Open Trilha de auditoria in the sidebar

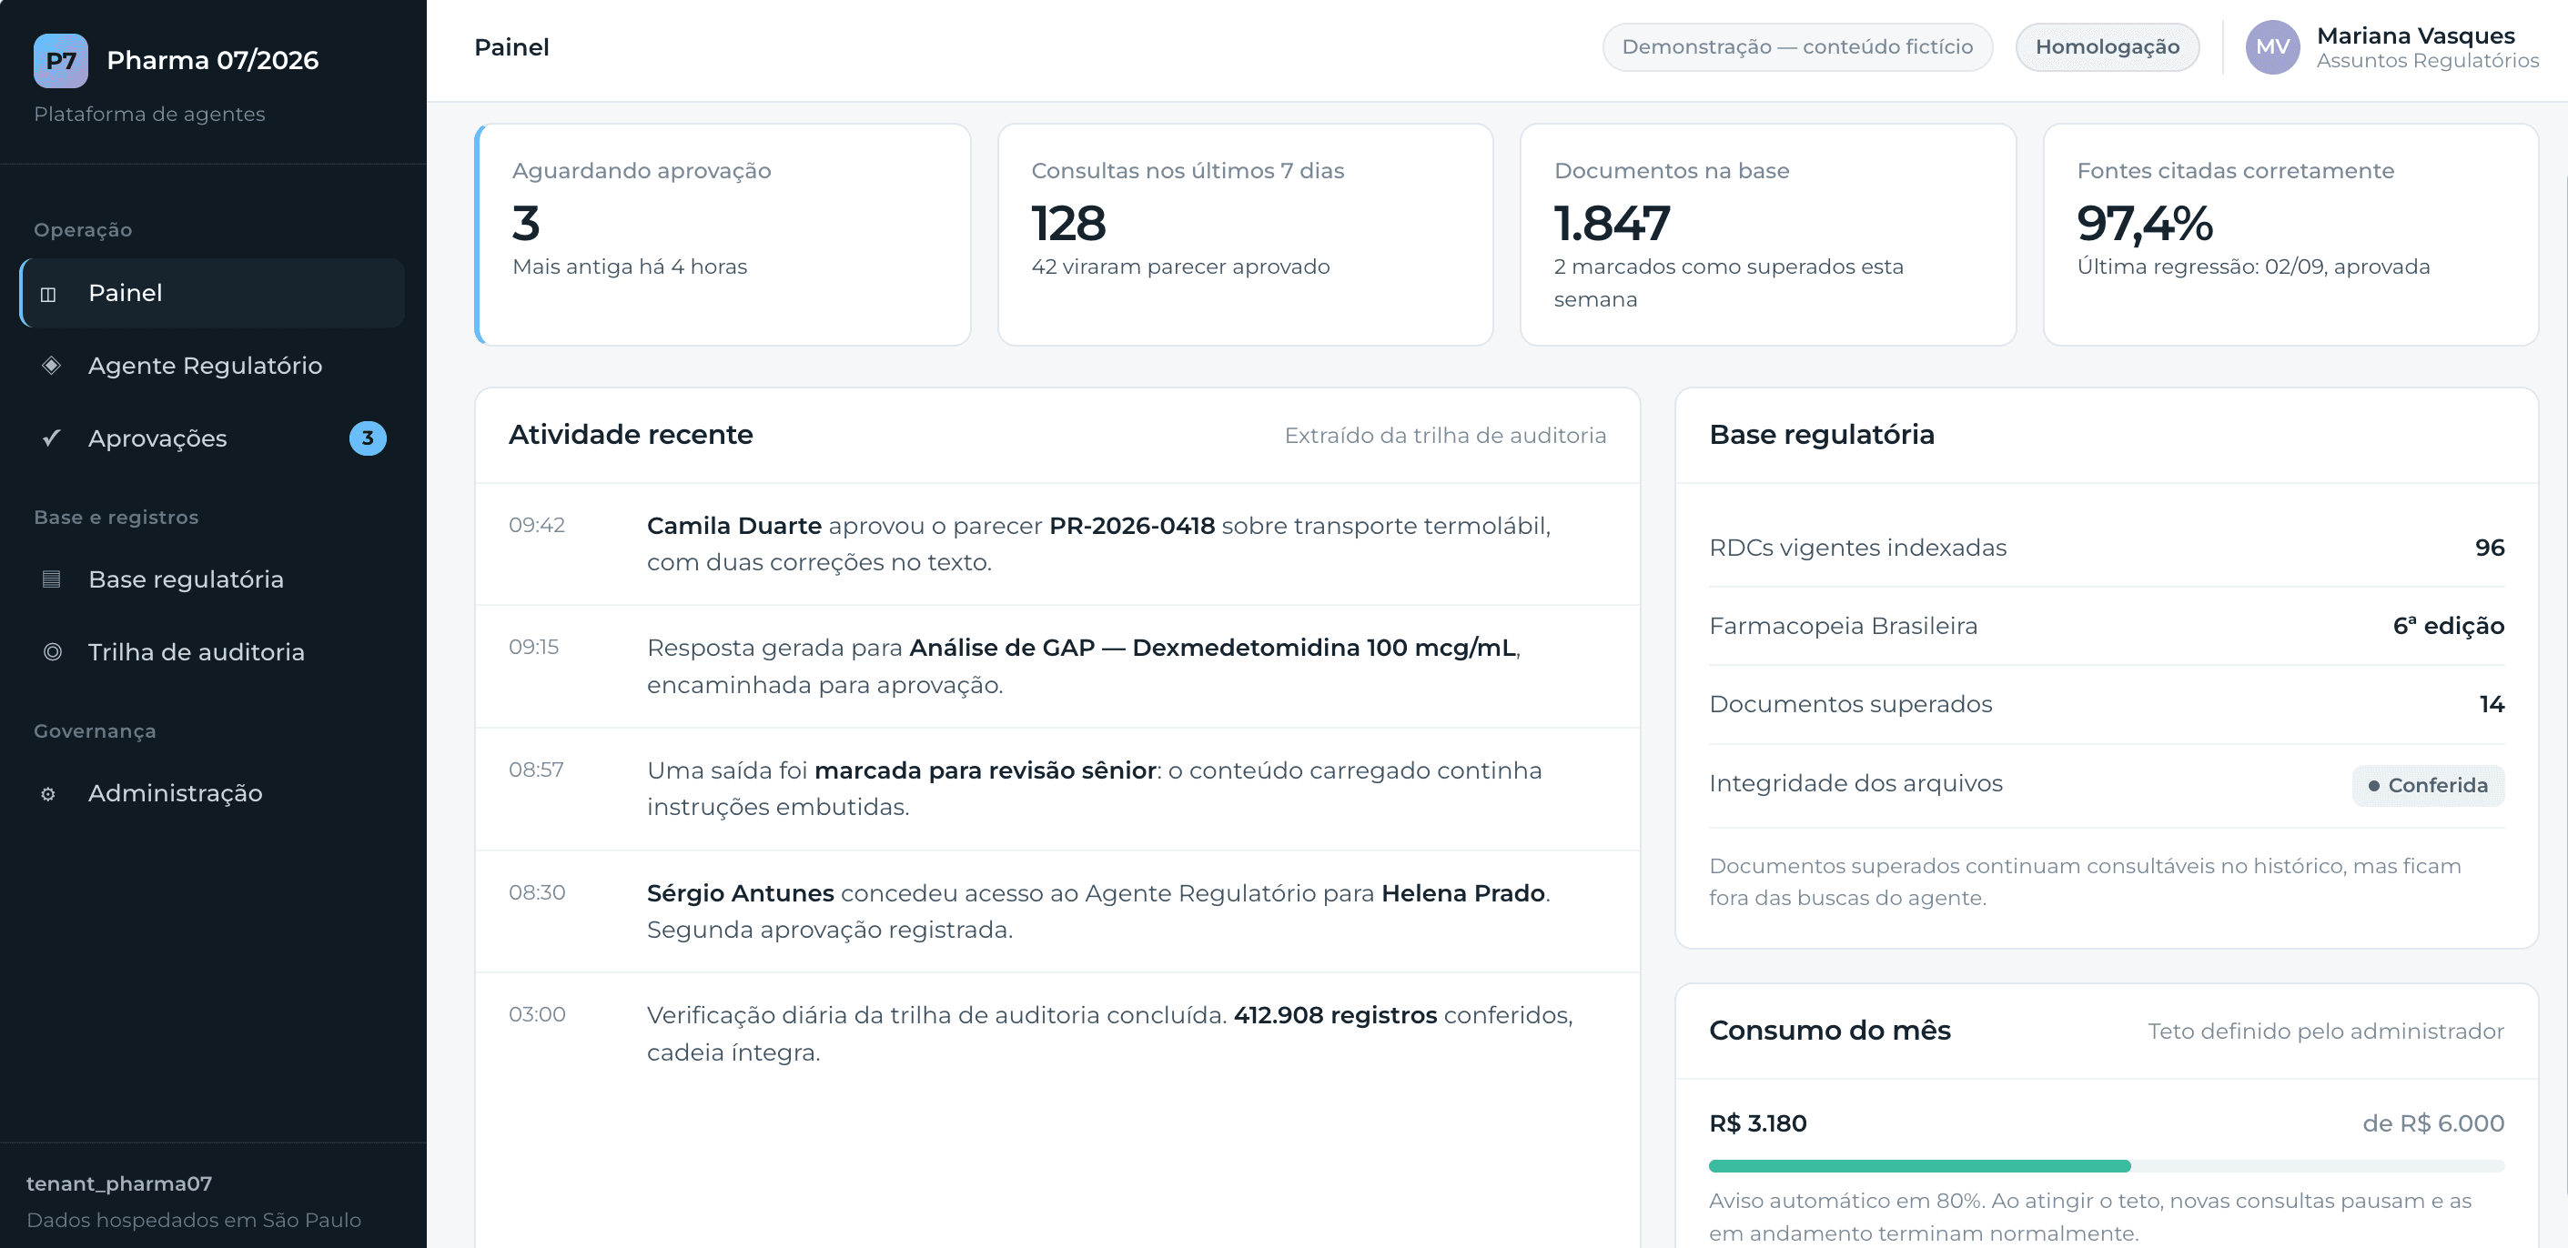(212, 652)
